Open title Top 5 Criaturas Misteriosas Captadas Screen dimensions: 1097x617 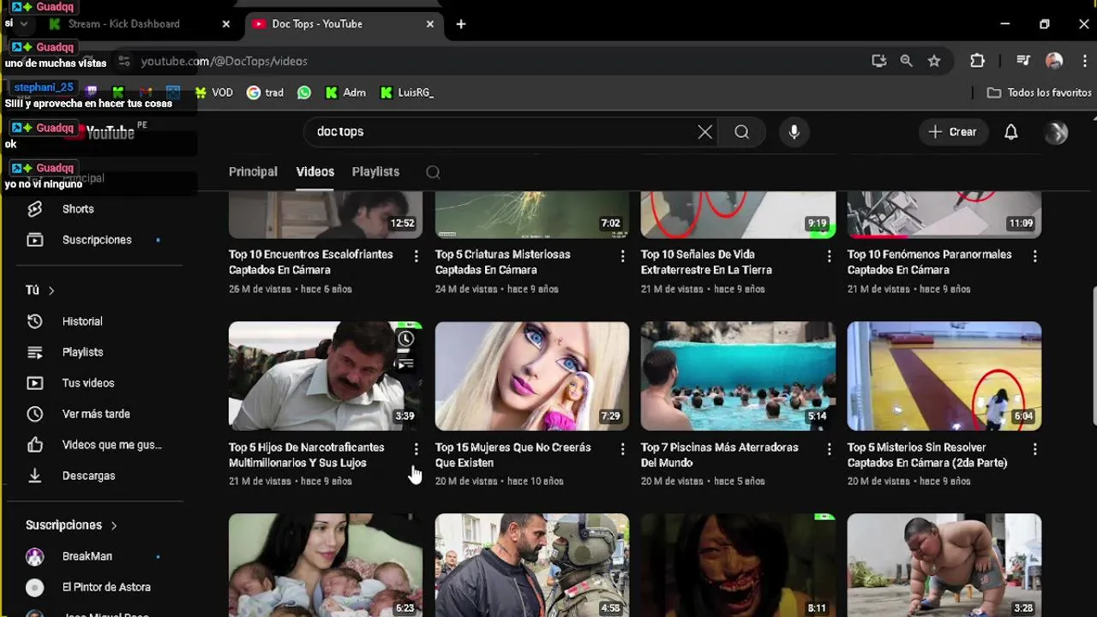point(503,262)
